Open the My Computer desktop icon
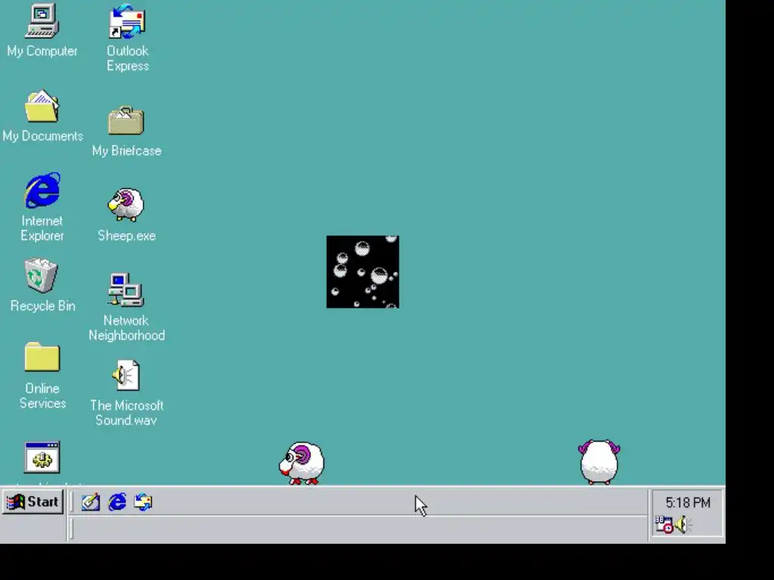This screenshot has height=580, width=774. pos(42,21)
